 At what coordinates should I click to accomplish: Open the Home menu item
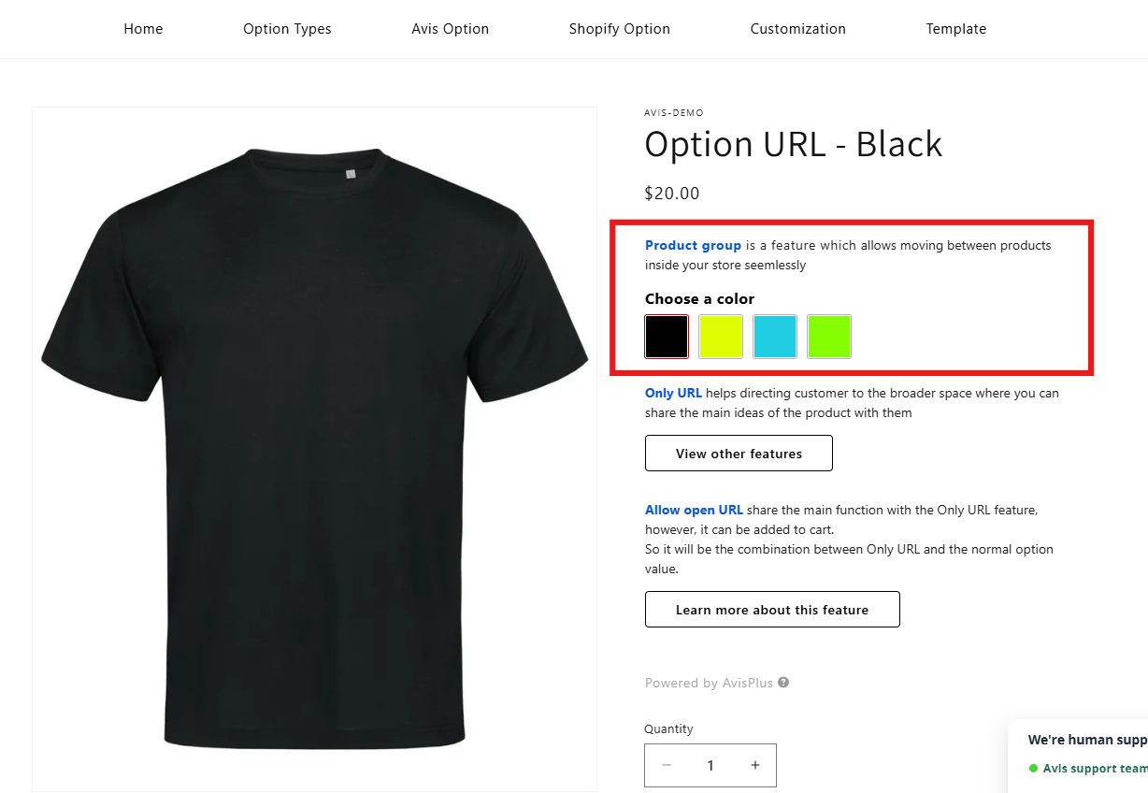pos(143,29)
